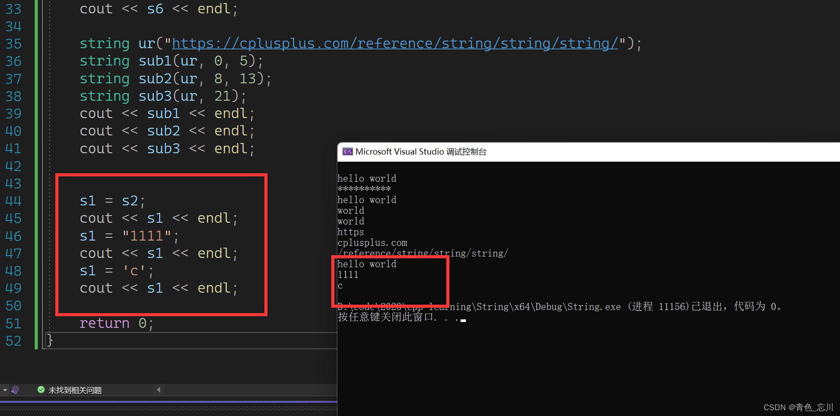
Task: Click the '未找到相关问题' status text
Action: coord(75,390)
